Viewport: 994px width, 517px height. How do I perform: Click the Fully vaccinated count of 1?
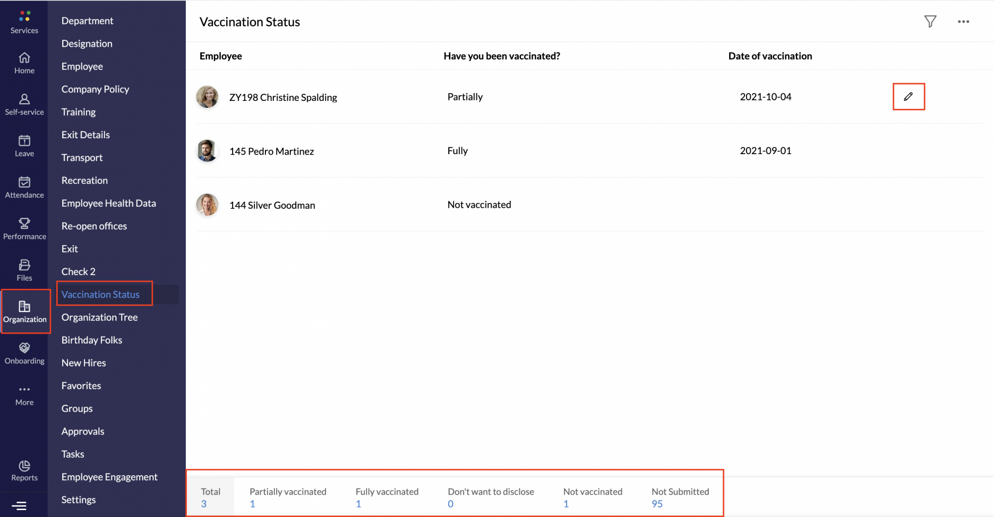click(x=358, y=504)
